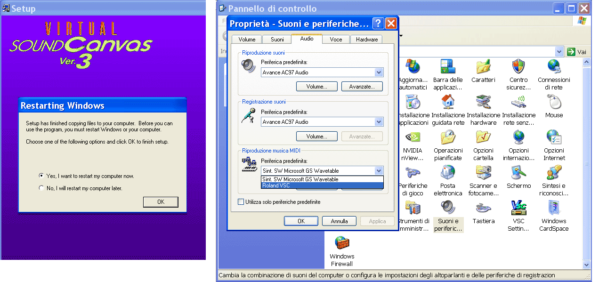The height and width of the screenshot is (282, 599).
Task: Select 'No, I will restart later' option
Action: coord(41,188)
